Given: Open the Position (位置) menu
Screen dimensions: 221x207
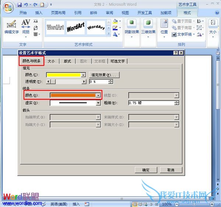Looking at the screenshot, I should click(164, 28).
